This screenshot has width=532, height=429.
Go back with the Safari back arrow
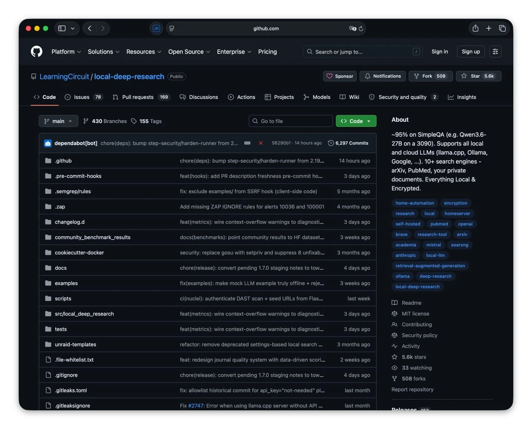click(89, 28)
